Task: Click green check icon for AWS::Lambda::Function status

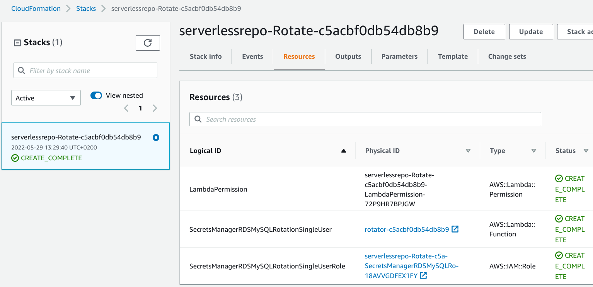Action: tap(559, 219)
